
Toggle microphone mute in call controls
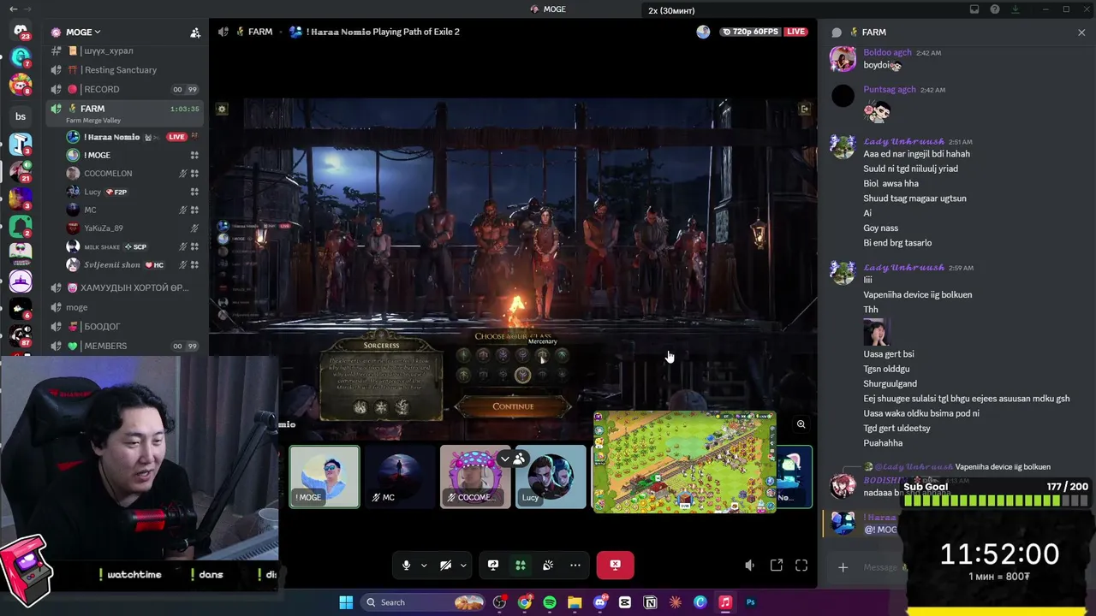point(407,565)
